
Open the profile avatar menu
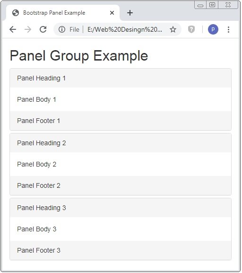point(213,29)
